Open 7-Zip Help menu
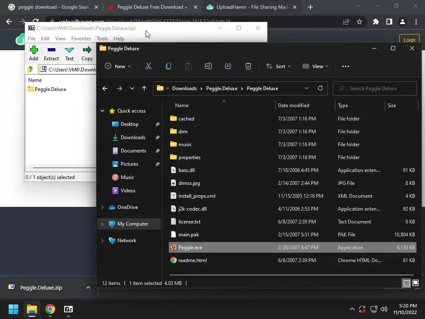 [119, 39]
